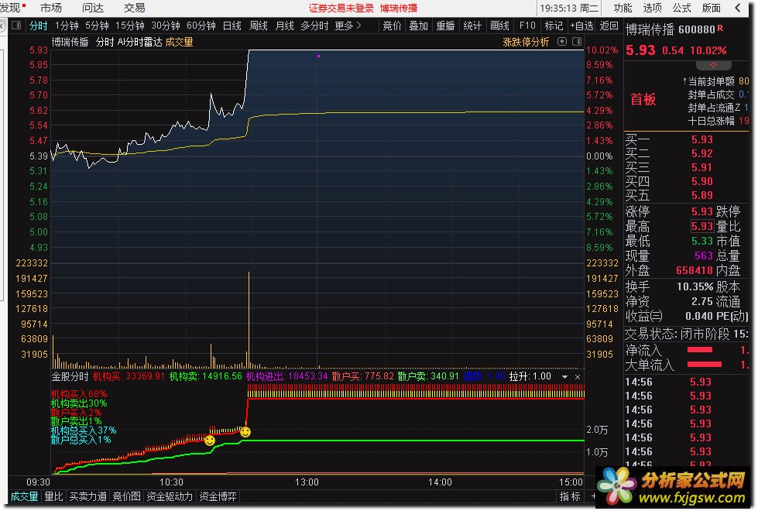The image size is (758, 511).
Task: Click the back arrow in the top right corner
Action: [738, 8]
